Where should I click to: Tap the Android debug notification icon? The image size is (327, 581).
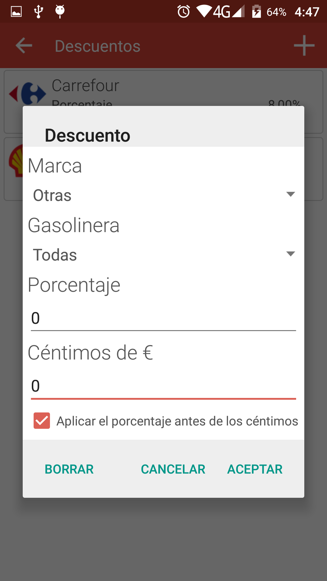pos(60,12)
